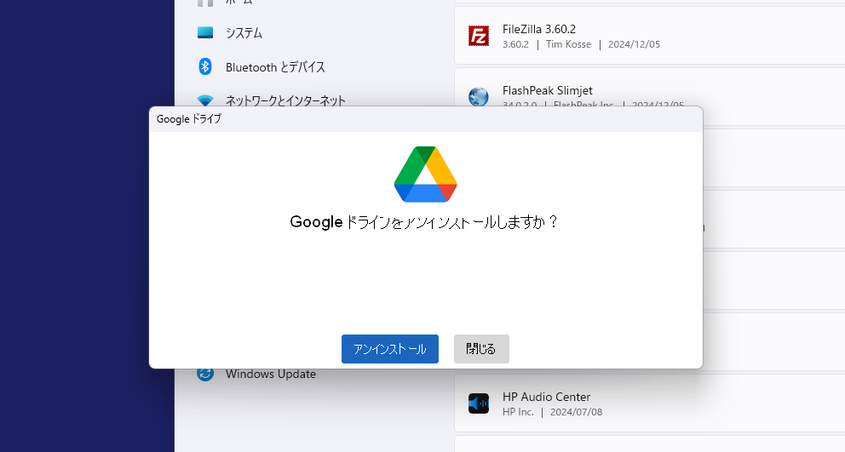Image resolution: width=845 pixels, height=452 pixels.
Task: Click the FlashPeak Slimjet globe icon
Action: point(479,96)
